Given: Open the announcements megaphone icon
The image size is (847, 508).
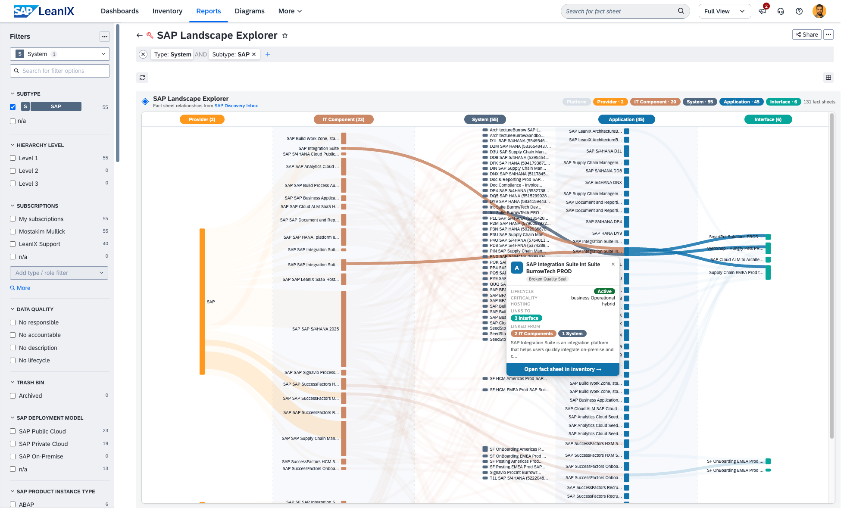Looking at the screenshot, I should click(x=762, y=11).
